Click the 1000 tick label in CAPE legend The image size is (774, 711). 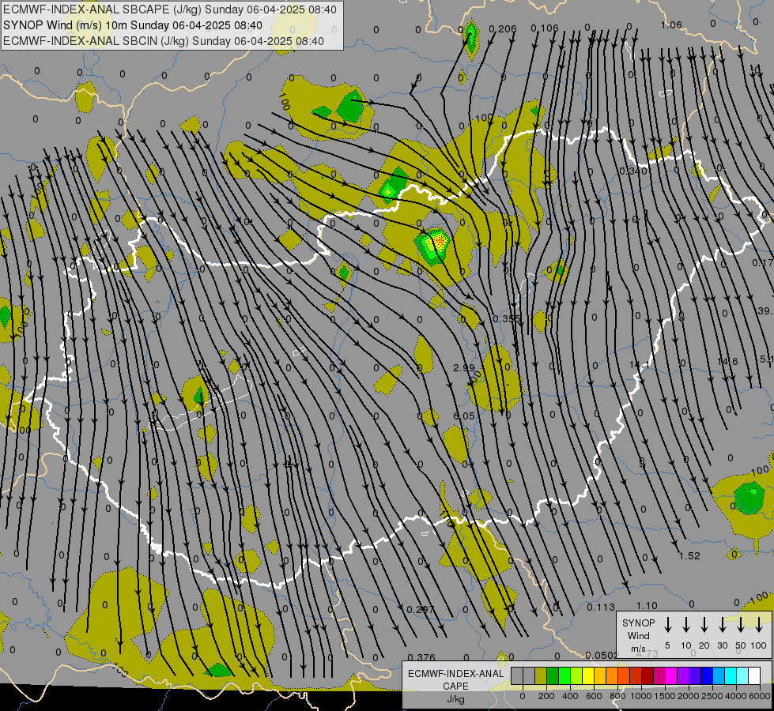(x=641, y=696)
